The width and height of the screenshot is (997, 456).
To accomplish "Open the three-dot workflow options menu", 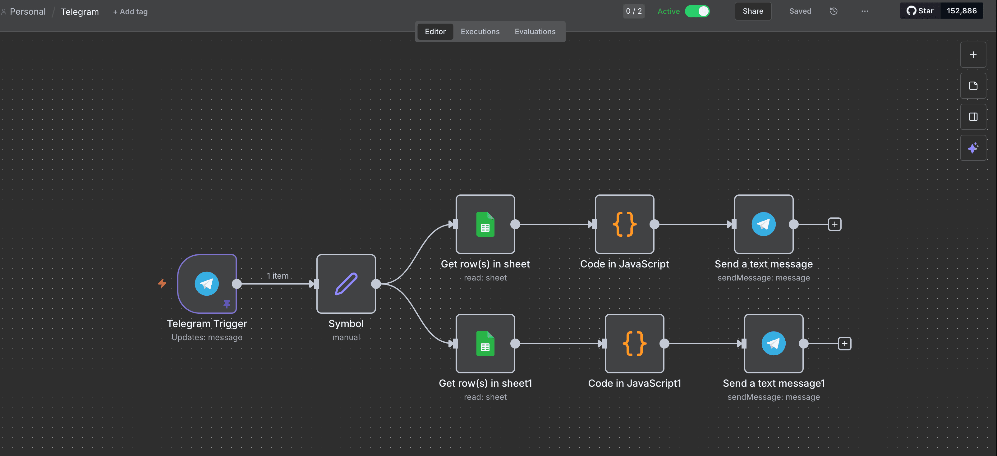I will pos(865,11).
